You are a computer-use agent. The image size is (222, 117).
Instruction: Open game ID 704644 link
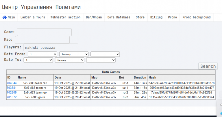(12, 83)
